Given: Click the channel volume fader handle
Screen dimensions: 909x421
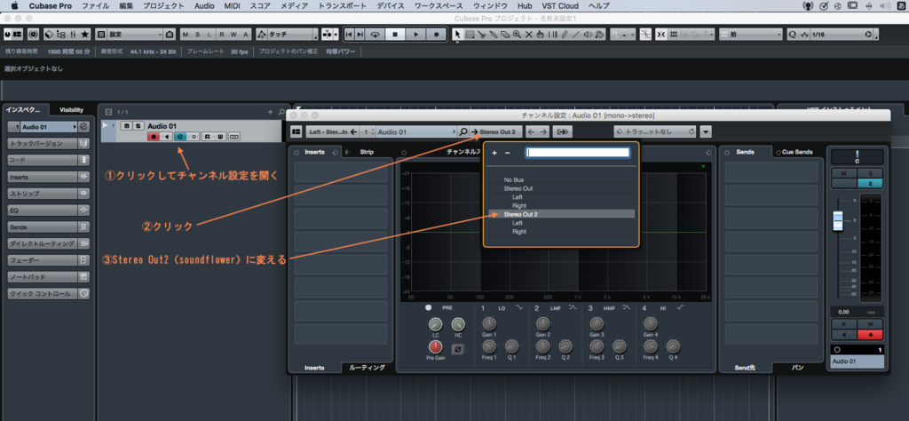Looking at the screenshot, I should coord(840,220).
